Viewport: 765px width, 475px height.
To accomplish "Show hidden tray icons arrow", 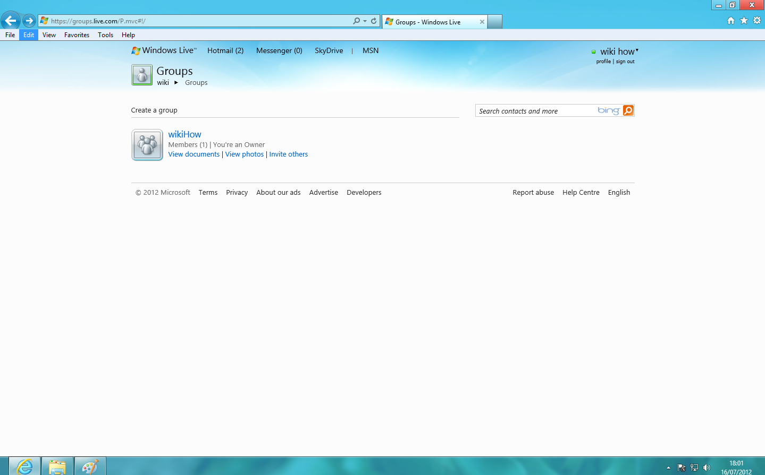I will [668, 468].
